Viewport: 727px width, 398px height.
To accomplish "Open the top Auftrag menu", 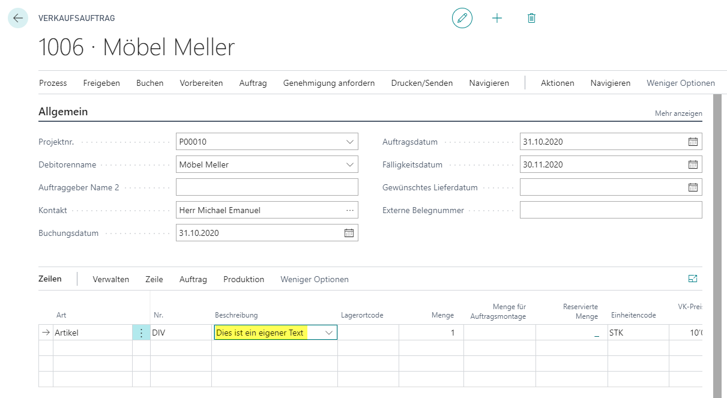I will 253,83.
